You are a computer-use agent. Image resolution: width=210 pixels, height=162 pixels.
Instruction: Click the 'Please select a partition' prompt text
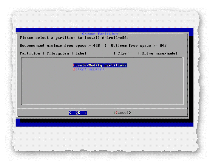coord(74,38)
